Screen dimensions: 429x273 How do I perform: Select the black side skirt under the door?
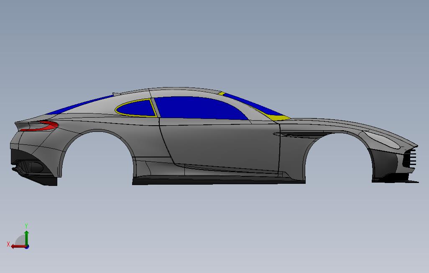click(218, 180)
